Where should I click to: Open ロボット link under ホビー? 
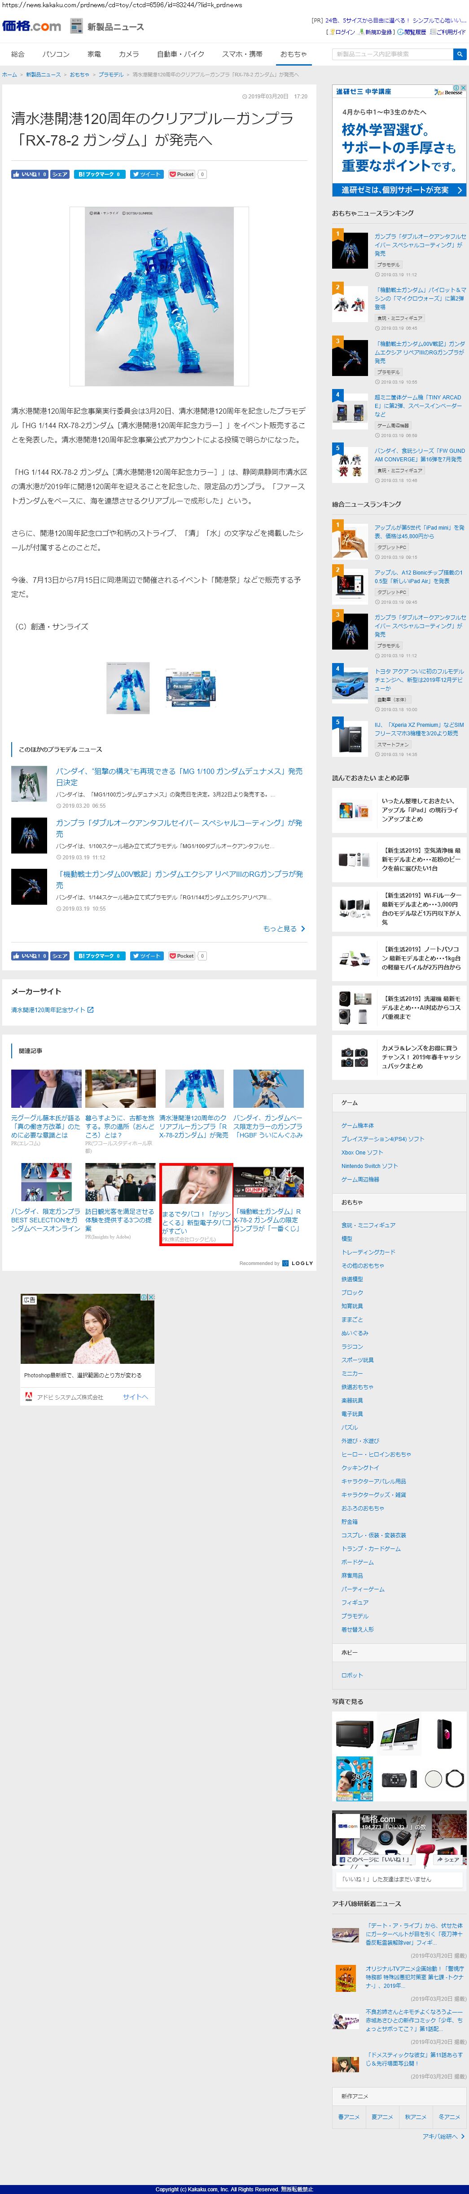[352, 1675]
